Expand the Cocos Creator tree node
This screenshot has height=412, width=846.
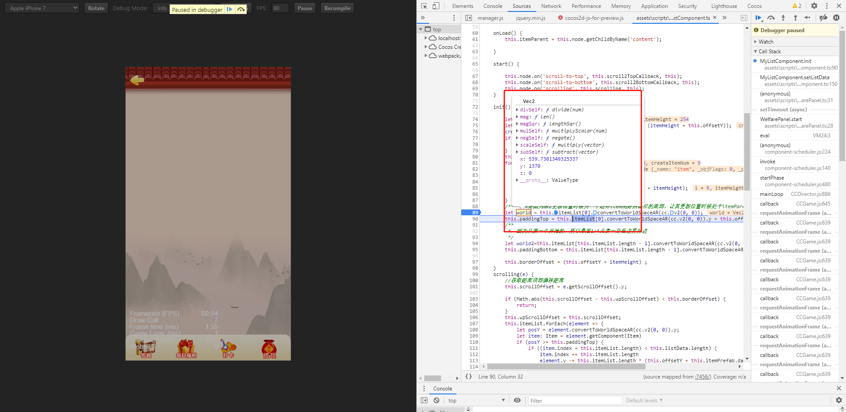426,47
